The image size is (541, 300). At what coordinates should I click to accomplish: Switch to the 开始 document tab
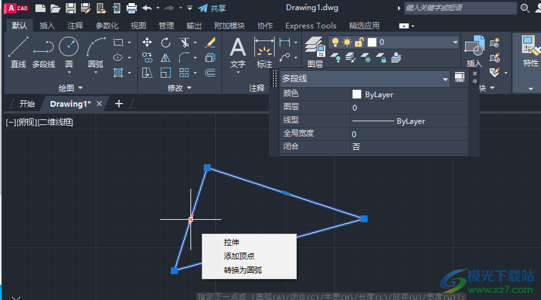pos(27,104)
